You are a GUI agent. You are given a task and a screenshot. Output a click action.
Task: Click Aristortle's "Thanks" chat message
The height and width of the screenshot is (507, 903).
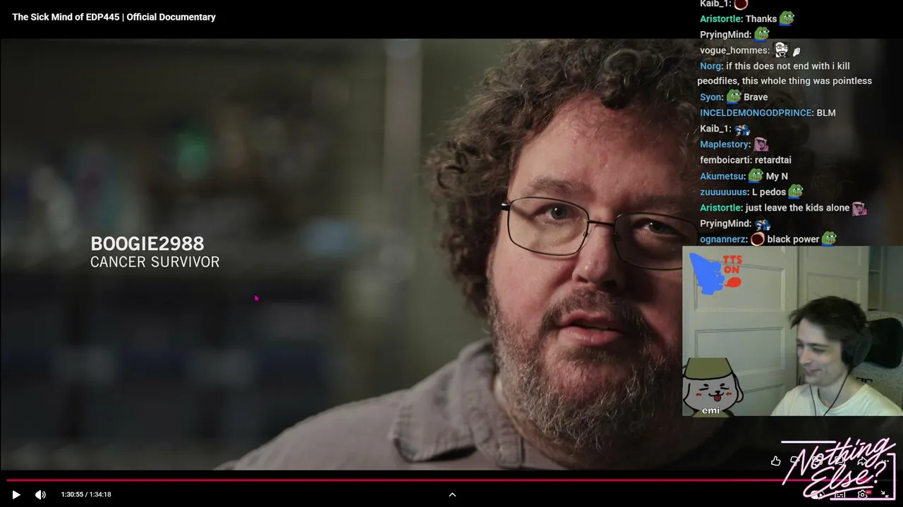pos(761,19)
